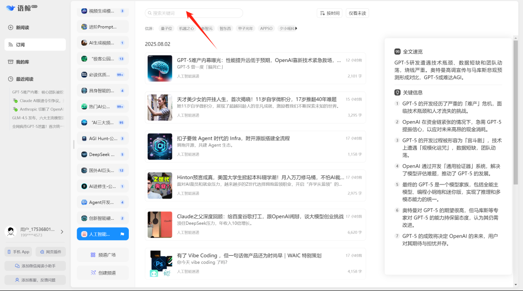Open the 极客公园... channel
523x291 pixels.
click(x=103, y=59)
